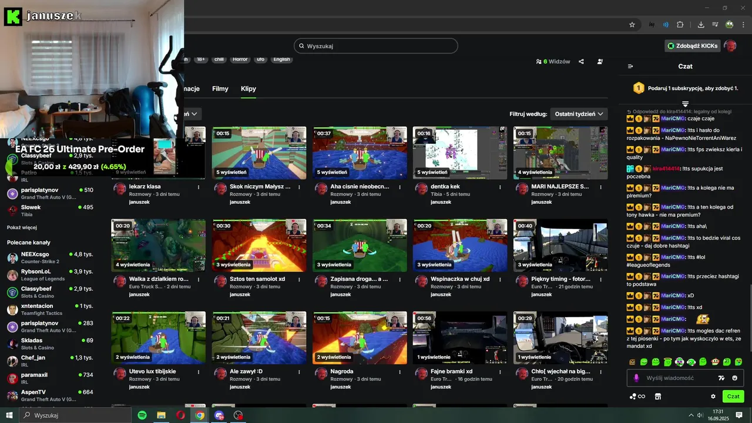This screenshot has height=423, width=752.
Task: Click the volume icon in system tray
Action: (700, 415)
